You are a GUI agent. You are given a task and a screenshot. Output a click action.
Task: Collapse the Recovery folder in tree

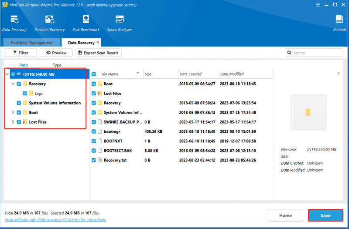coord(13,84)
